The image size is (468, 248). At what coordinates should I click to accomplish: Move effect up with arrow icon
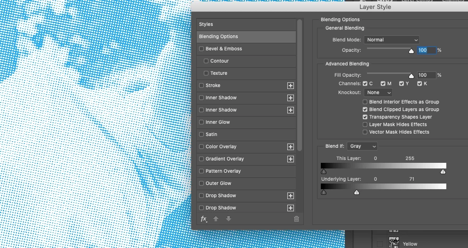(x=216, y=219)
